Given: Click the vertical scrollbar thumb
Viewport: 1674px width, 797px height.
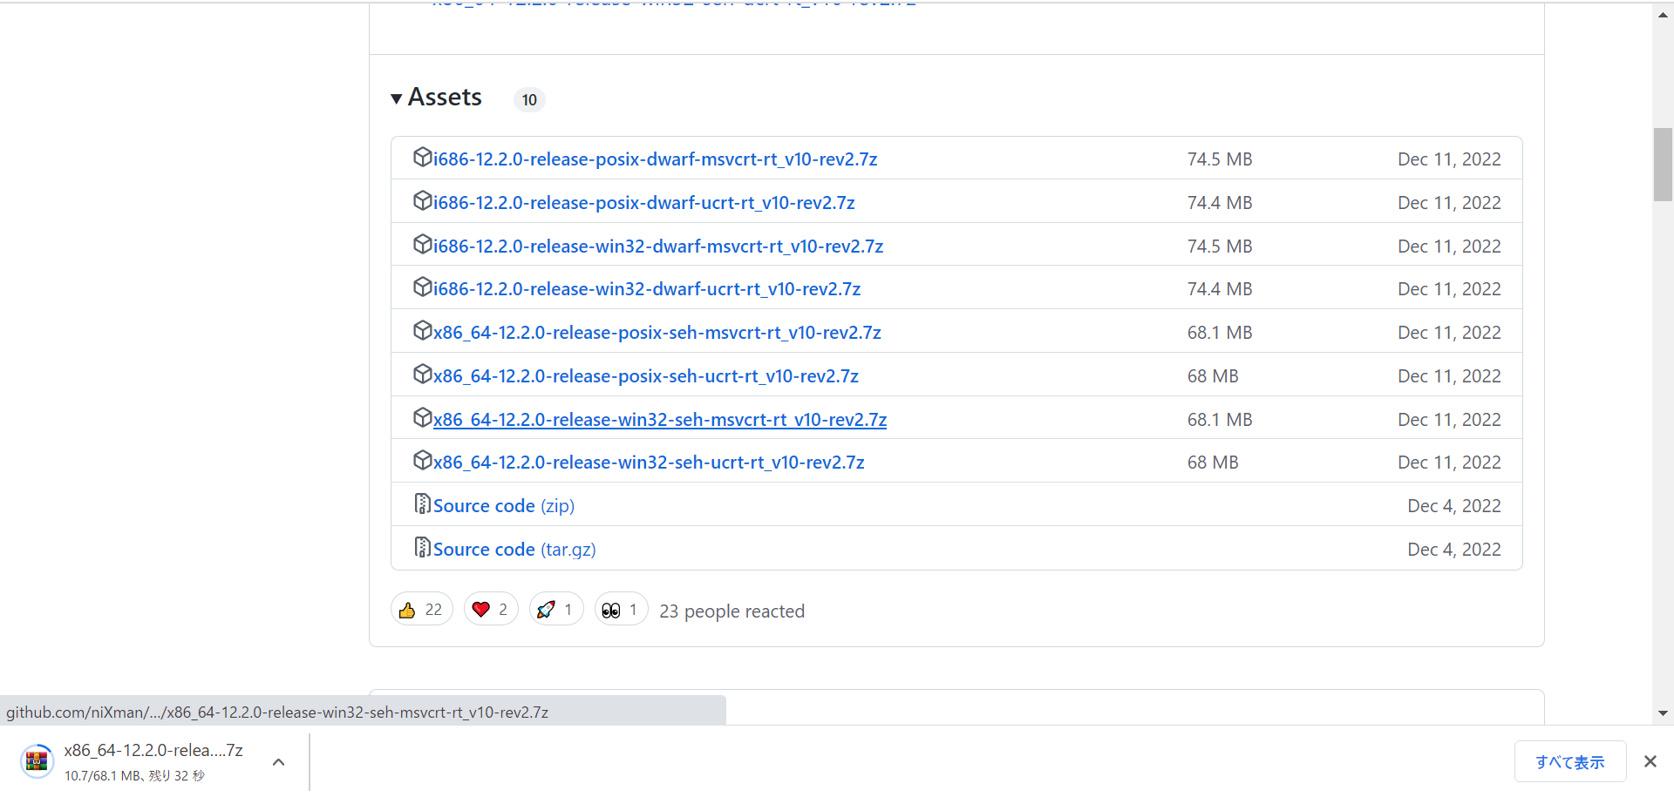Looking at the screenshot, I should [x=1663, y=165].
